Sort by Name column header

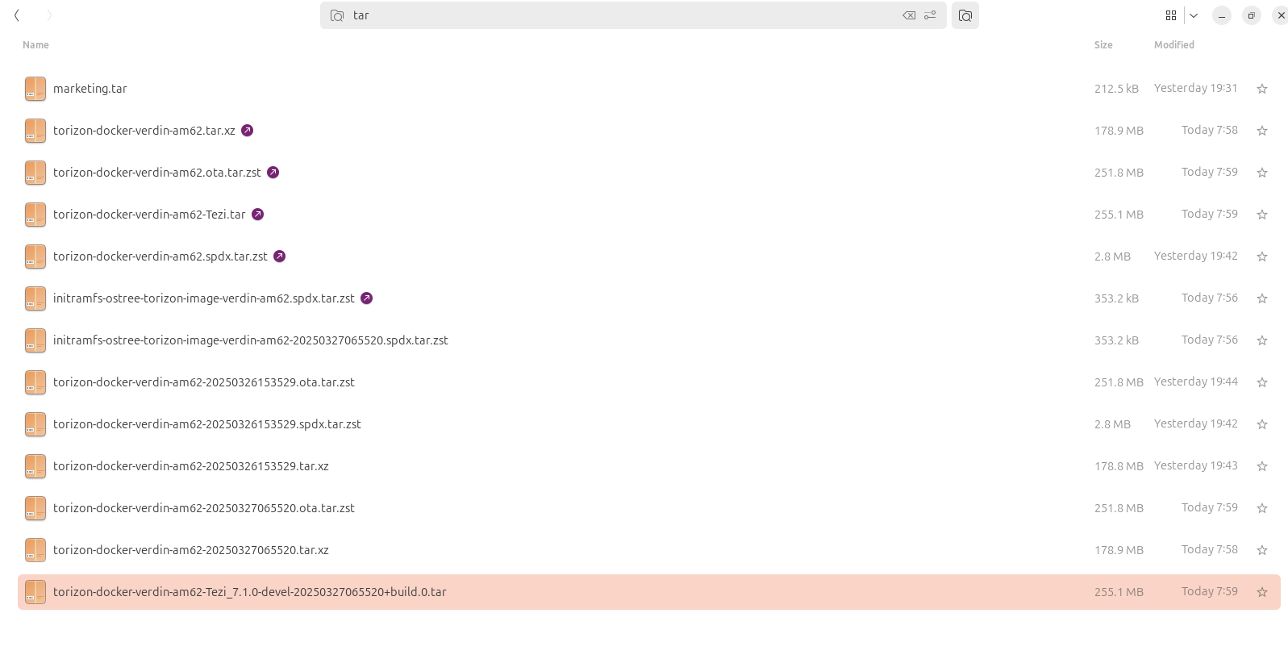pyautogui.click(x=35, y=45)
